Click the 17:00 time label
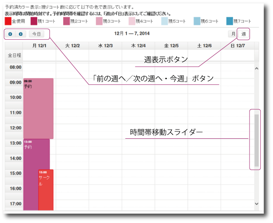Image resolution: width=273 pixels, height=223 pixels. click(15, 204)
